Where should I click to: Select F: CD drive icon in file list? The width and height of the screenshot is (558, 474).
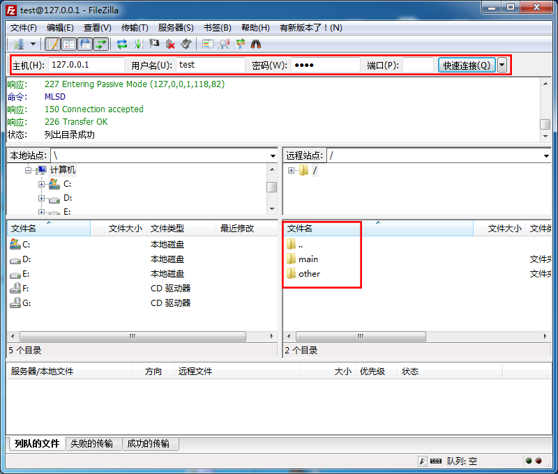pos(15,288)
